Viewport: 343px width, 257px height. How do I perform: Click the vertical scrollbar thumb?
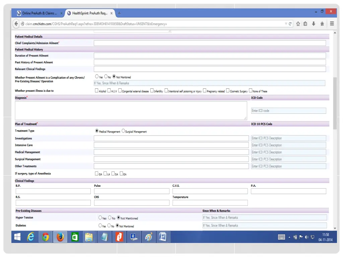(335, 103)
